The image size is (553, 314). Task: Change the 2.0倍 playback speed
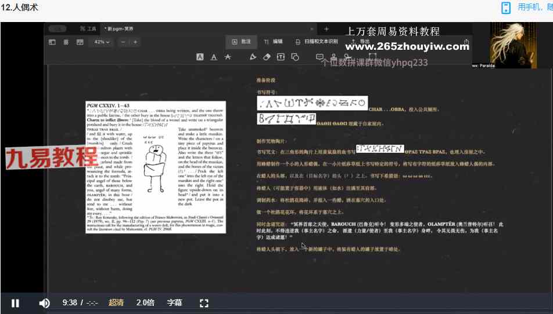[x=145, y=303]
